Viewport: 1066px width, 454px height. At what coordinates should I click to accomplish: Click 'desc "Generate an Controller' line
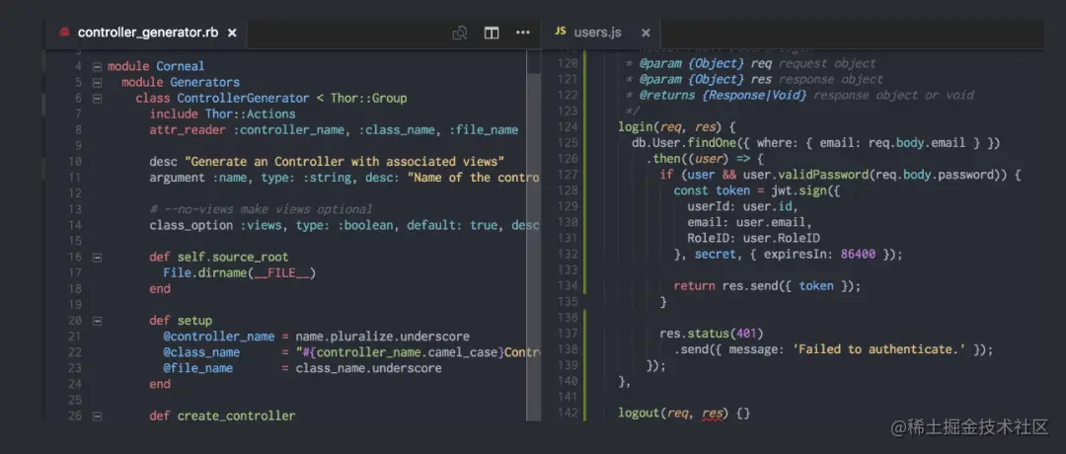[327, 162]
